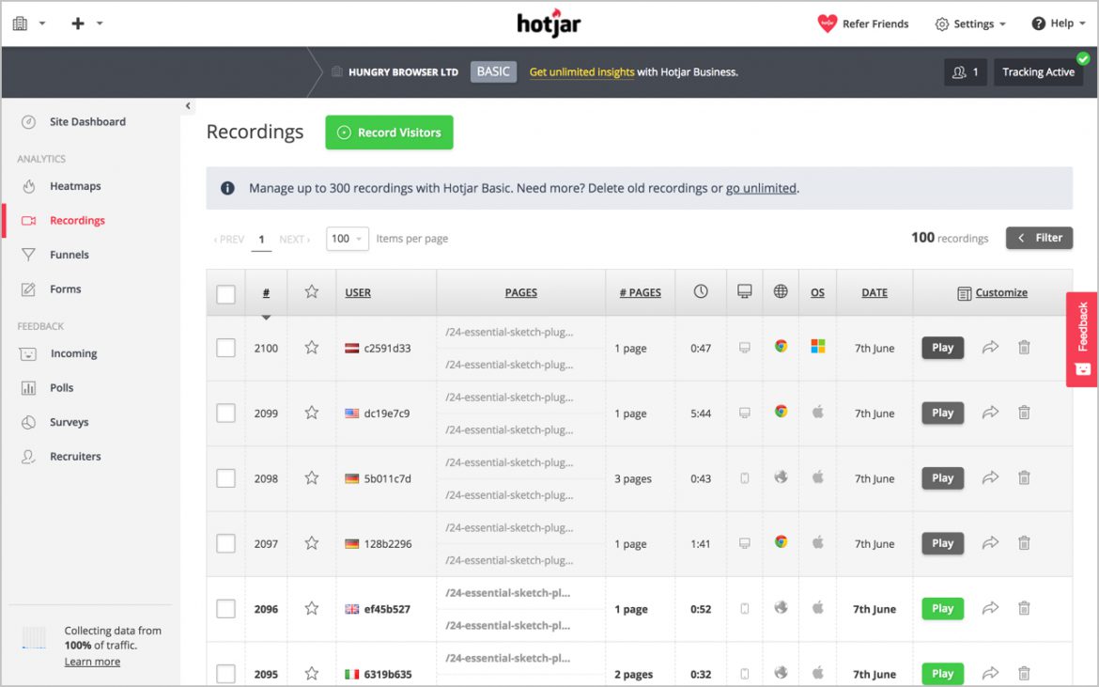Check the box for recording 2098
This screenshot has width=1099, height=687.
point(225,478)
